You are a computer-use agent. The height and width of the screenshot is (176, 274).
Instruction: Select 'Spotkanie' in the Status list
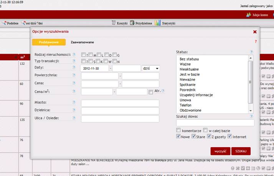(x=188, y=84)
